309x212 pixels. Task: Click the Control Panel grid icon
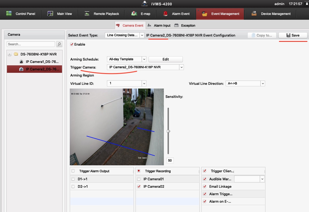(x=9, y=14)
